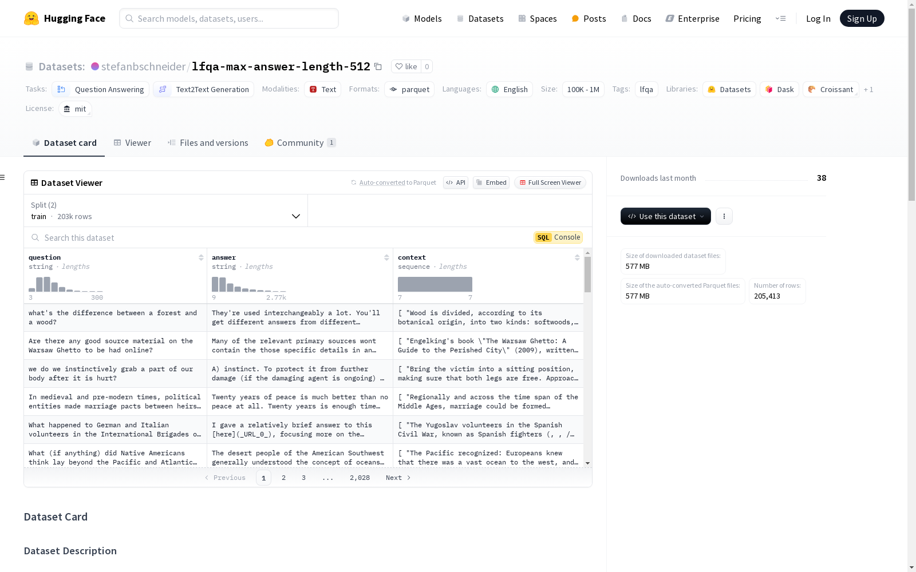Viewport: 916px width, 572px height.
Task: Go to page 2 of the dataset
Action: (x=283, y=478)
